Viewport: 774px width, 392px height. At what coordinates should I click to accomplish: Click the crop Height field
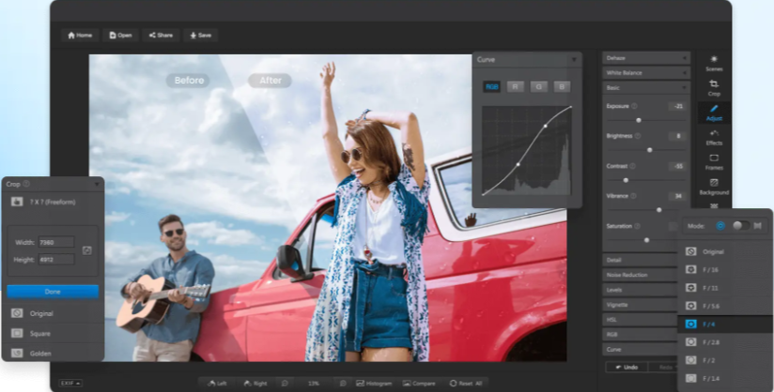point(55,260)
